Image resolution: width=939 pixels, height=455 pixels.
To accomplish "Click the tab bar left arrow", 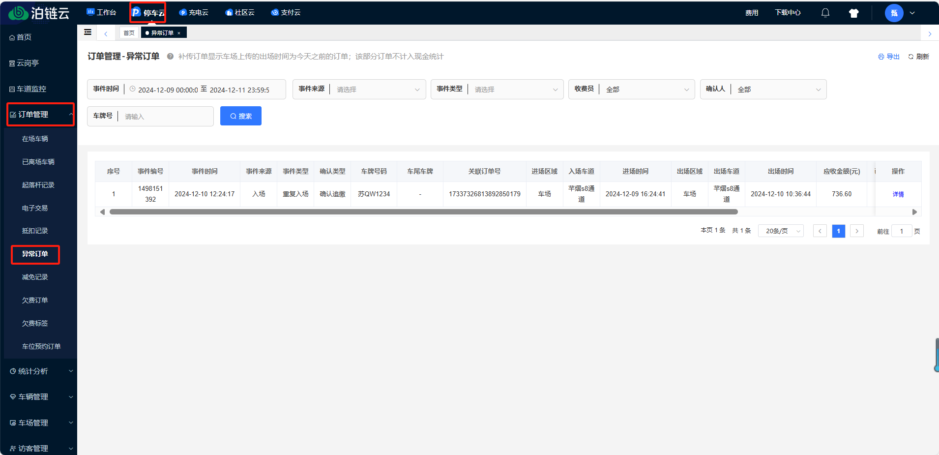I will [x=106, y=33].
